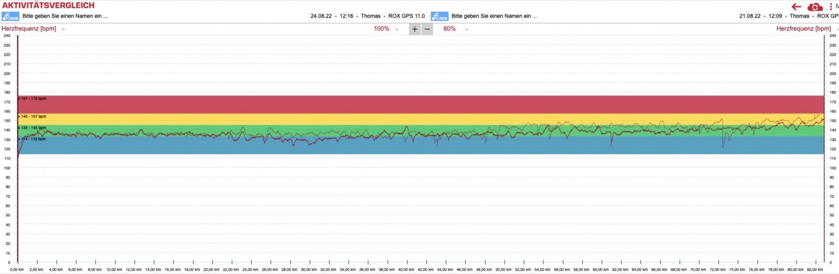
Task: Click the first activity's cycling sport icon
Action: click(10, 16)
